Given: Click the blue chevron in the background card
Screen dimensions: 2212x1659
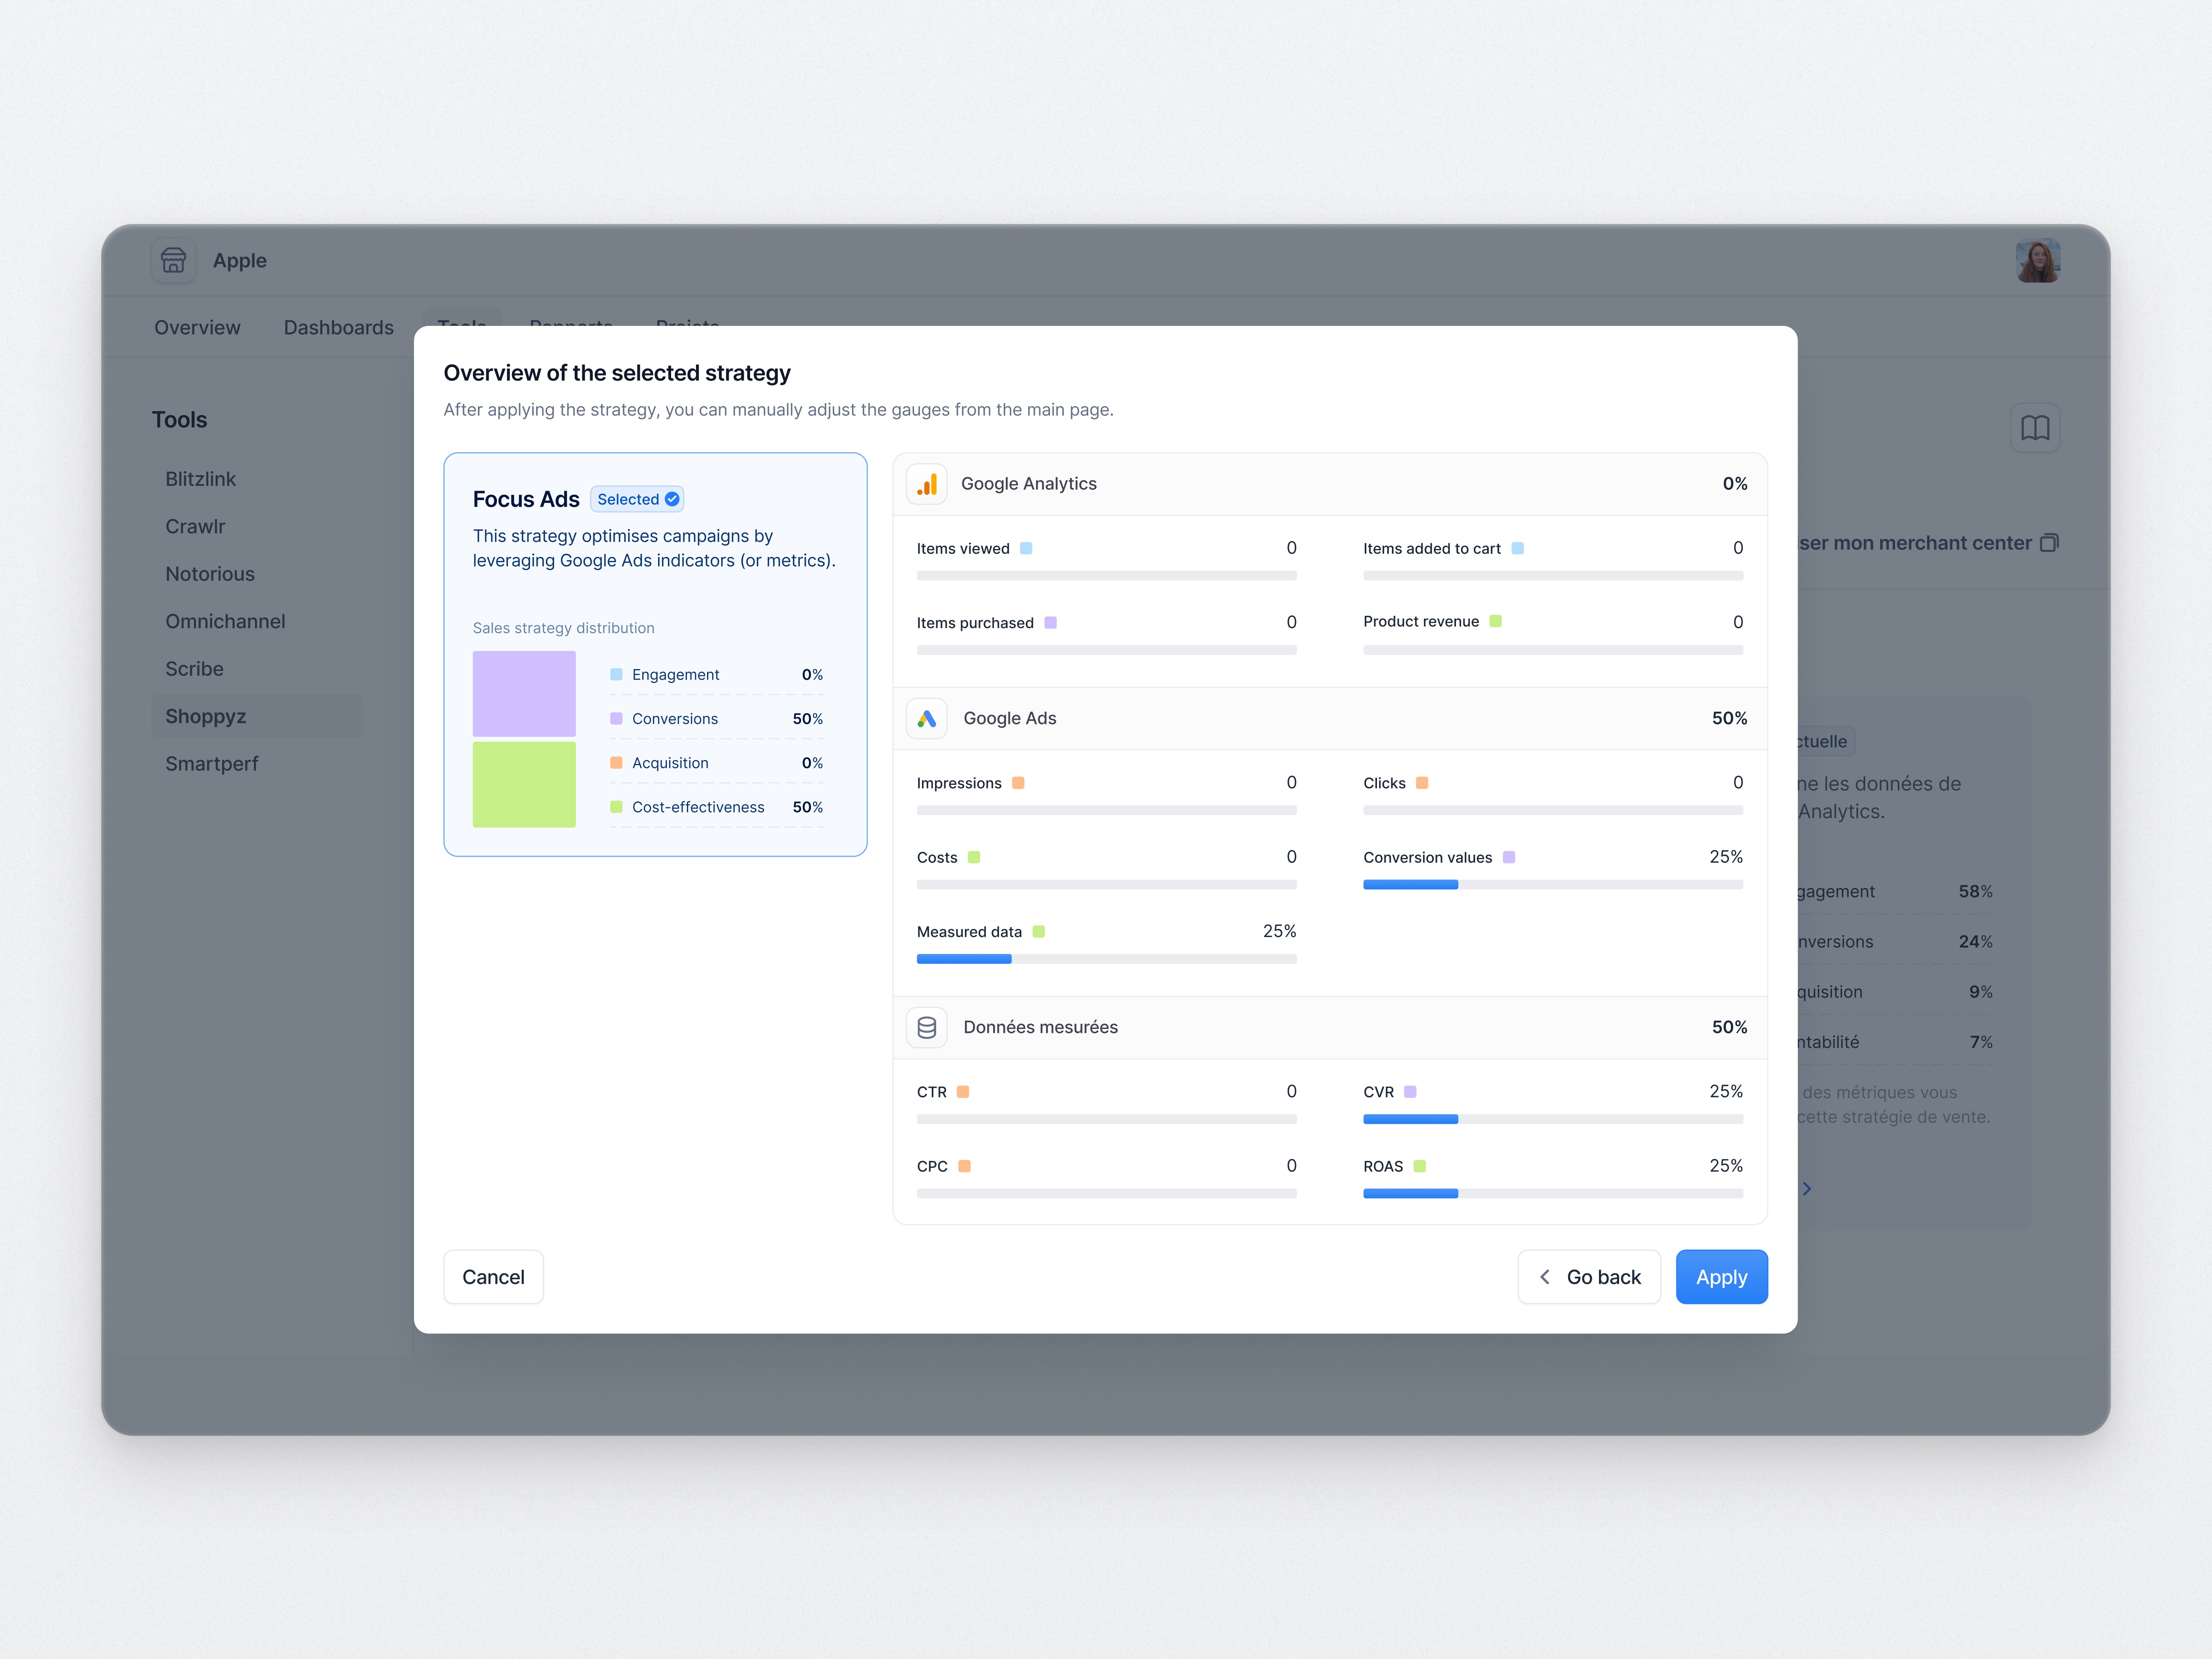Looking at the screenshot, I should click(x=1807, y=1189).
